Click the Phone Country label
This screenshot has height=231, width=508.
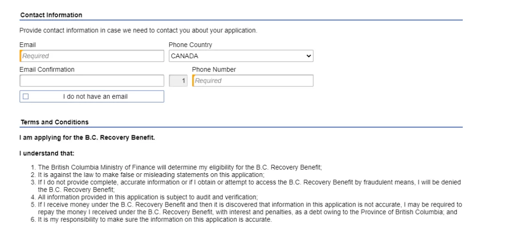(190, 45)
